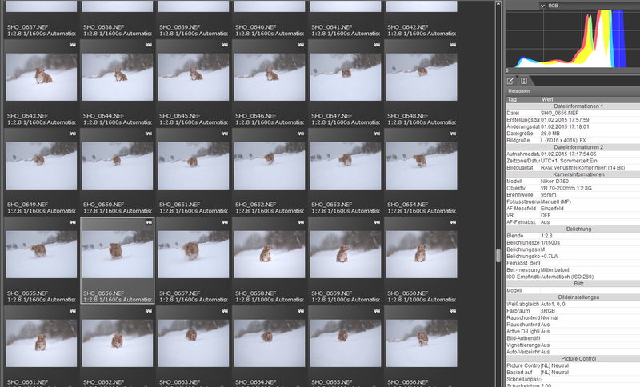Click the RAW badge above SHO_0646.NEF
This screenshot has width=640, height=387.
pos(301,46)
